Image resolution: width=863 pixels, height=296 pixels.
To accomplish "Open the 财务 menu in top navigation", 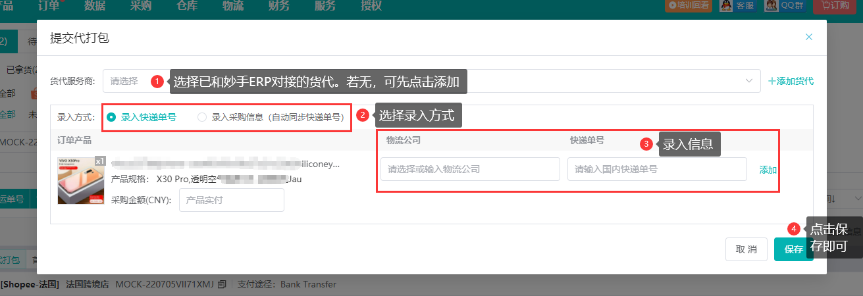I will pos(279,6).
